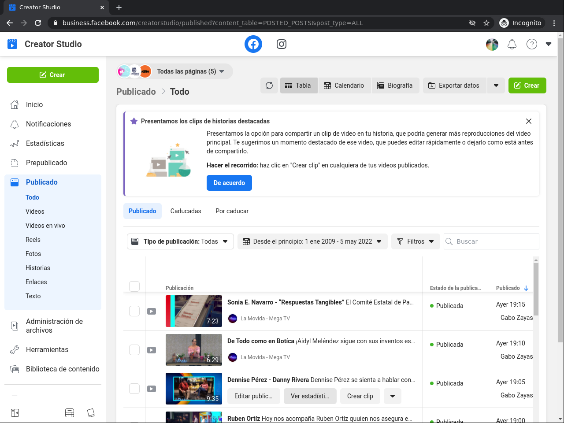Open the Chrome three-dot menu
The height and width of the screenshot is (423, 564).
(554, 23)
